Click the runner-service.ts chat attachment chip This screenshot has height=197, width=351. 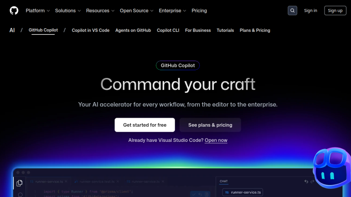[243, 192]
